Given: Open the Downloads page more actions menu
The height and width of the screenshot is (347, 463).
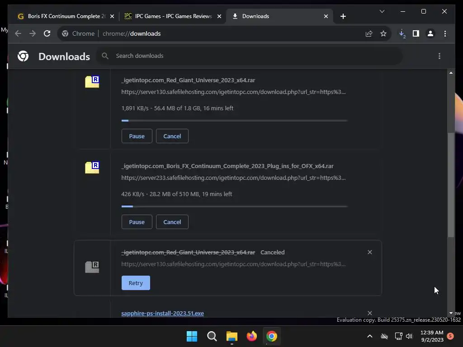Looking at the screenshot, I should 439,56.
